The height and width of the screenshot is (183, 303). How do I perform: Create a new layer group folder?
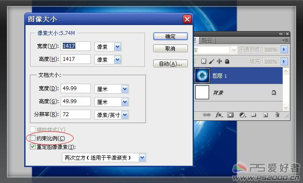click(x=254, y=115)
